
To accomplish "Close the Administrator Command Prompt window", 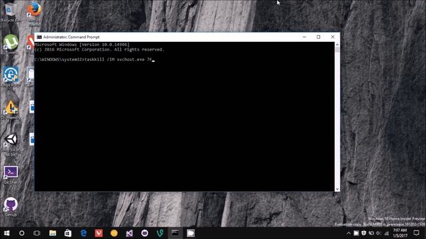I will tap(333, 37).
